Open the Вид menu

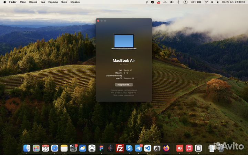43,2
